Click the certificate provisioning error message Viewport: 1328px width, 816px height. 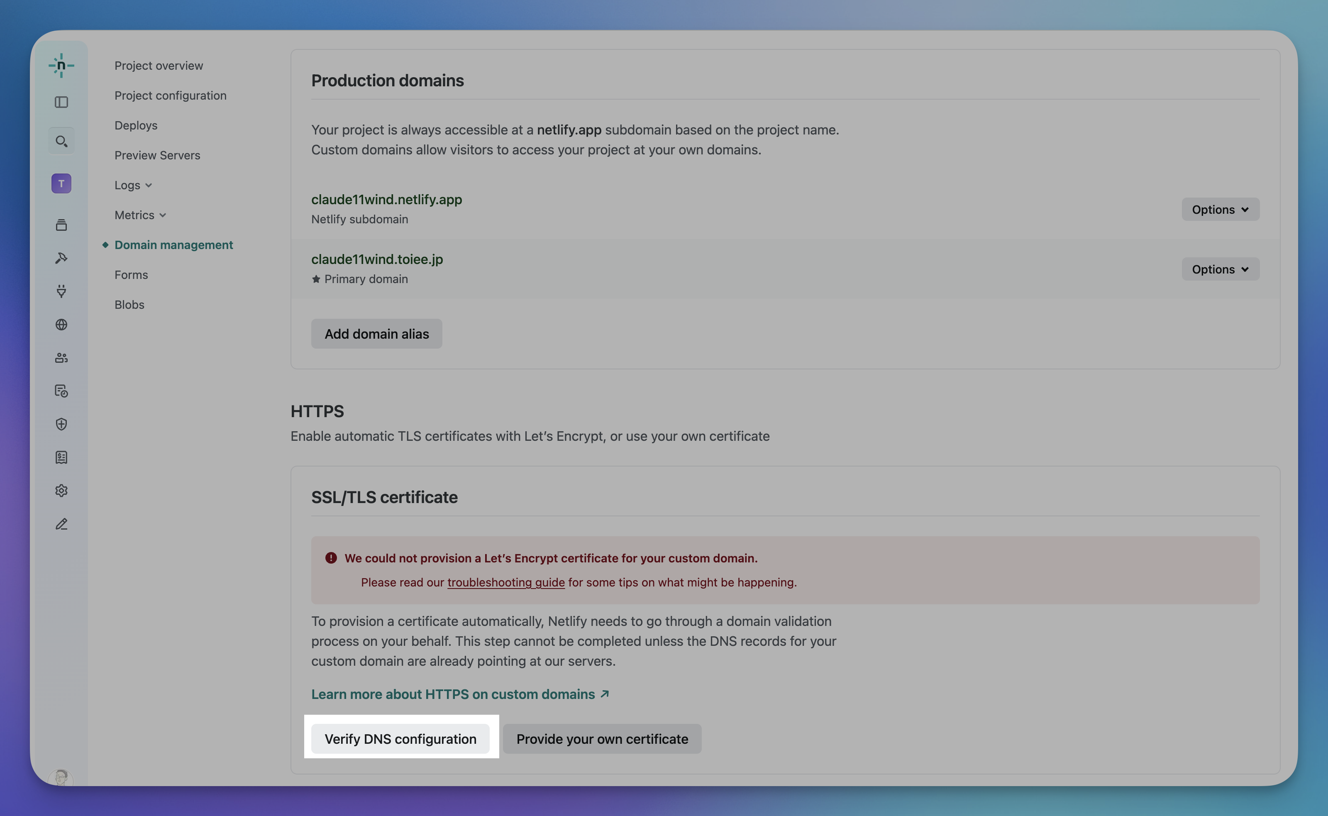coord(551,558)
